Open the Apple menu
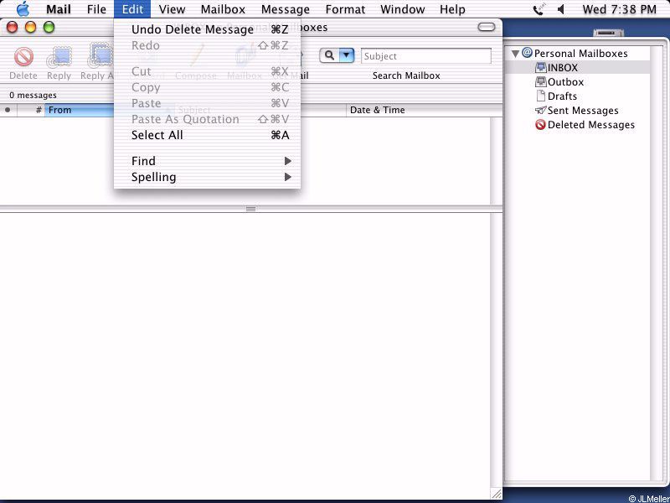 [23, 9]
